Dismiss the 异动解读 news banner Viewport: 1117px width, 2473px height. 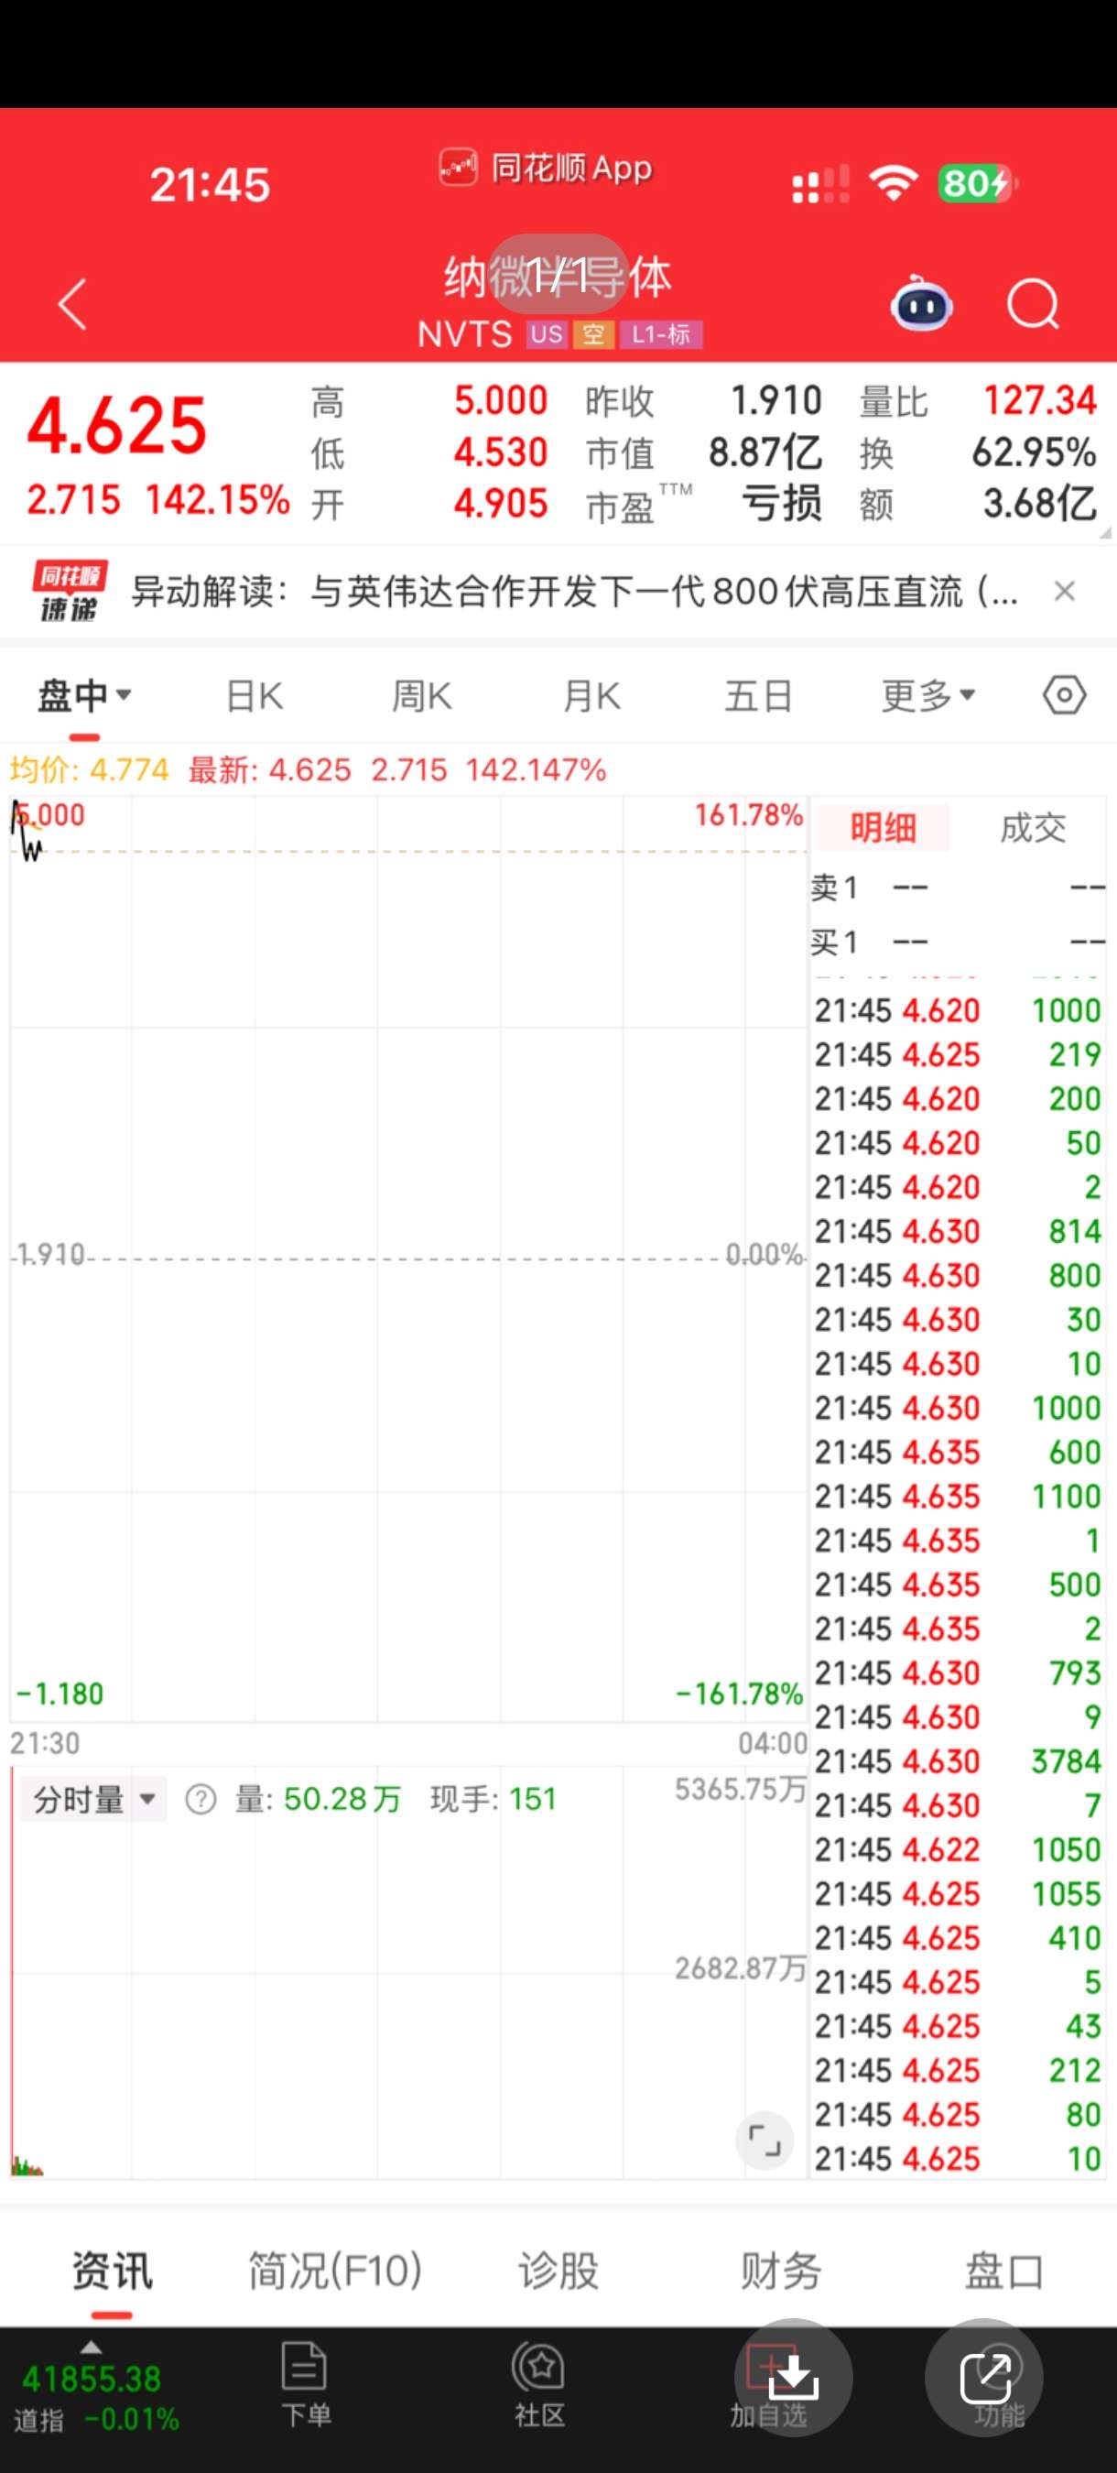pyautogui.click(x=1064, y=592)
